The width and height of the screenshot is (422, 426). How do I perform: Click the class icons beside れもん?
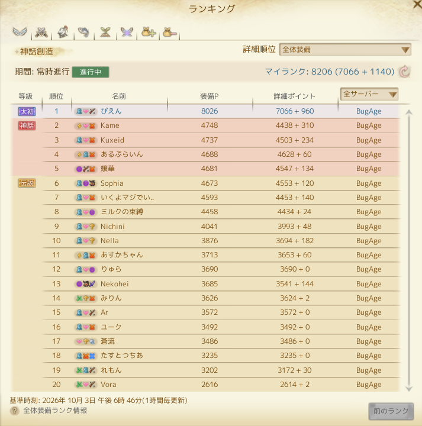pyautogui.click(x=86, y=370)
